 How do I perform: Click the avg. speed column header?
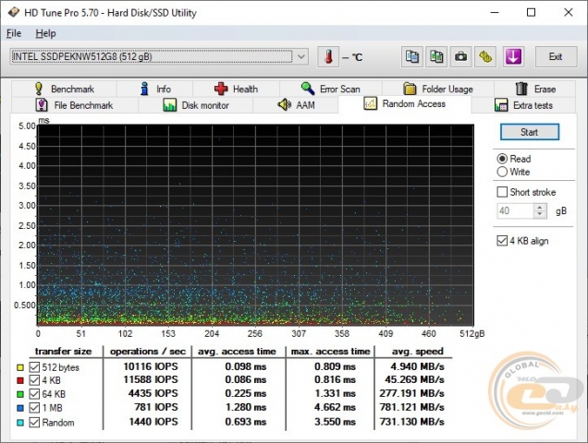click(417, 352)
